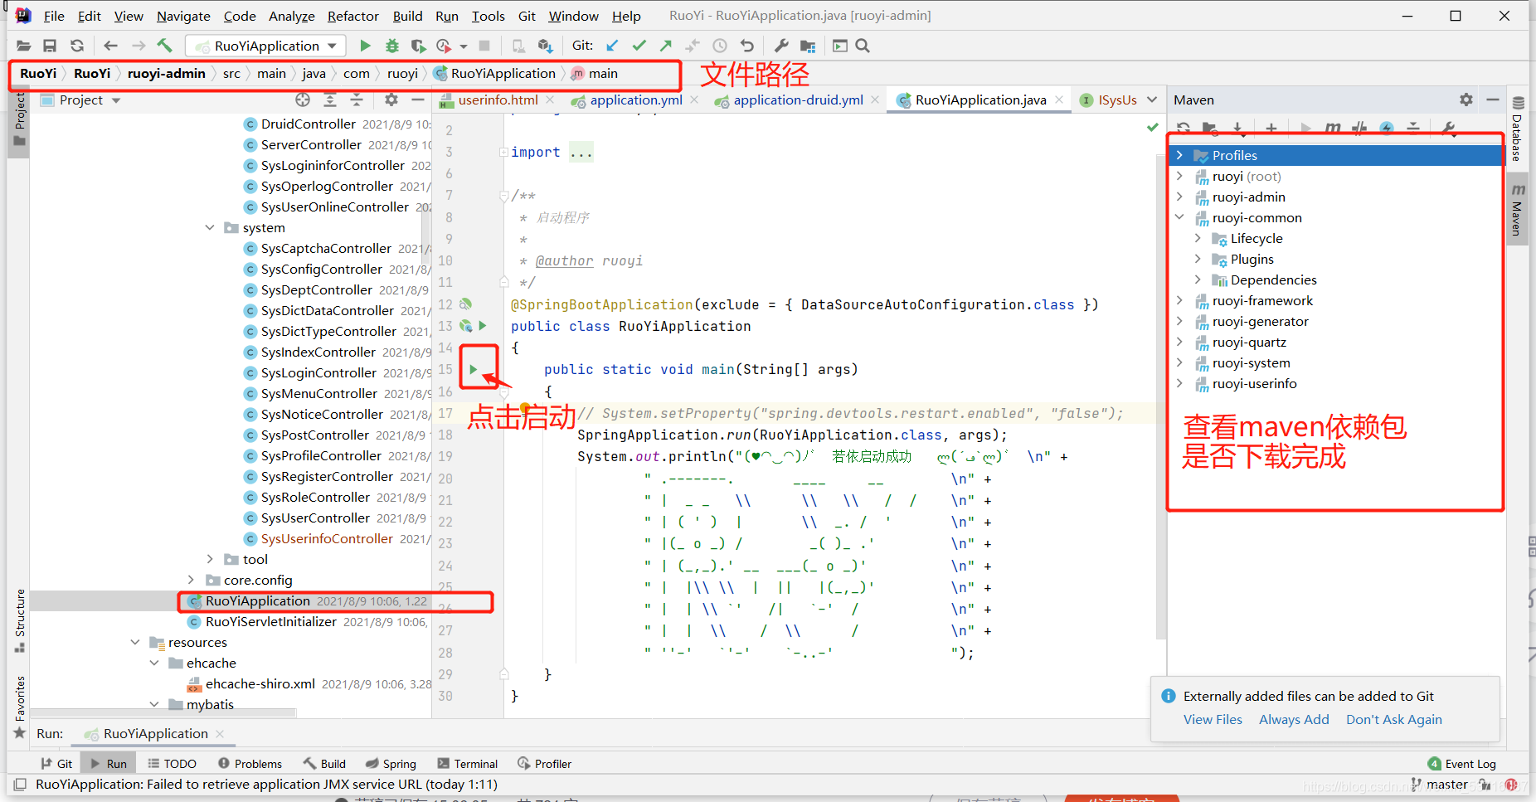Toggle Maven offline mode icon

point(1359,128)
